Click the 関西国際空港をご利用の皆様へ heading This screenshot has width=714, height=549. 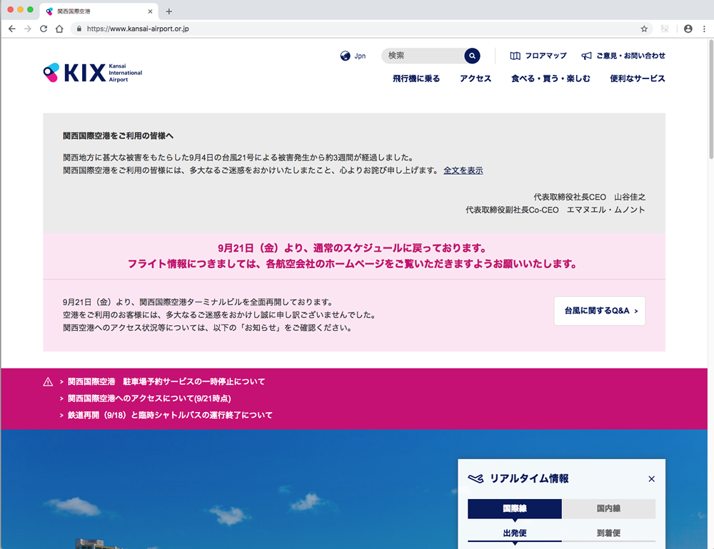point(118,135)
